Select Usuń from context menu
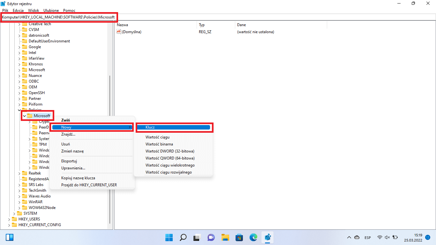The height and width of the screenshot is (245, 436). coord(92,144)
